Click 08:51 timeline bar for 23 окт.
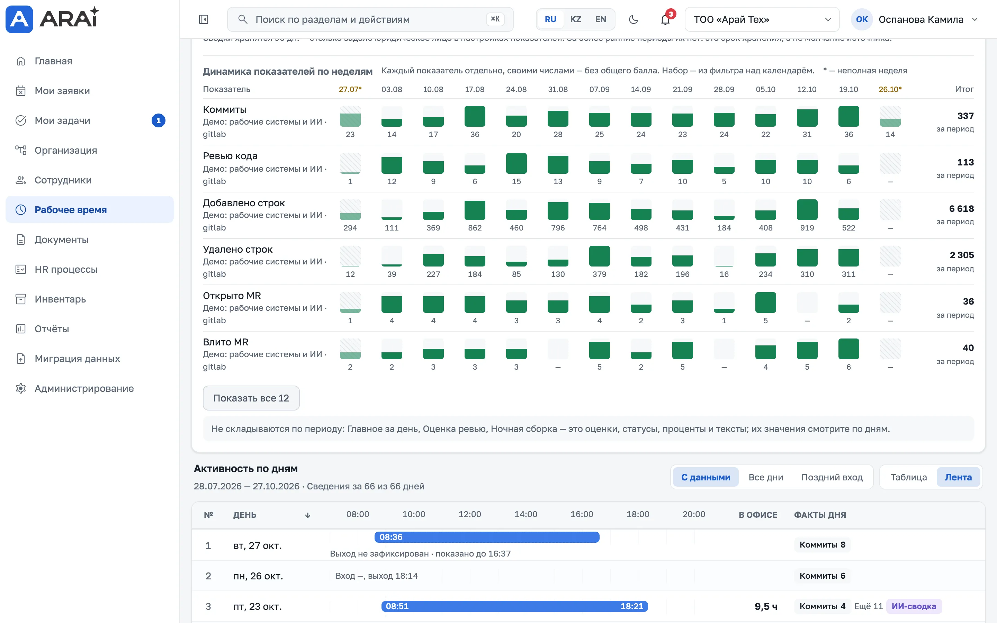This screenshot has width=997, height=623. [x=514, y=606]
